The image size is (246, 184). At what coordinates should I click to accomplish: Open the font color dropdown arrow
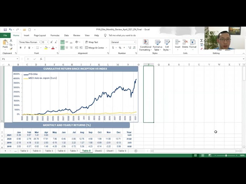click(x=56, y=48)
